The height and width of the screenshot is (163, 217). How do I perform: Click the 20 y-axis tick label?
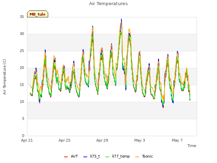click(x=22, y=68)
